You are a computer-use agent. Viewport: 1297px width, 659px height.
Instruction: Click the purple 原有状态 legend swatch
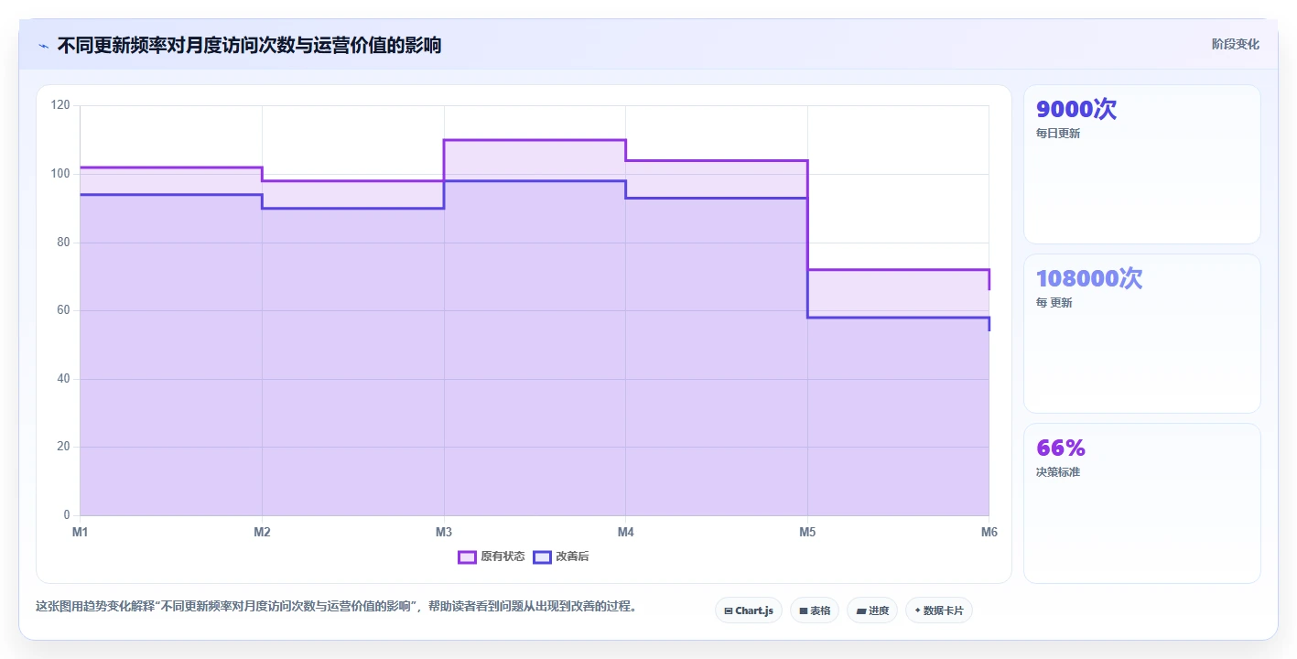467,556
